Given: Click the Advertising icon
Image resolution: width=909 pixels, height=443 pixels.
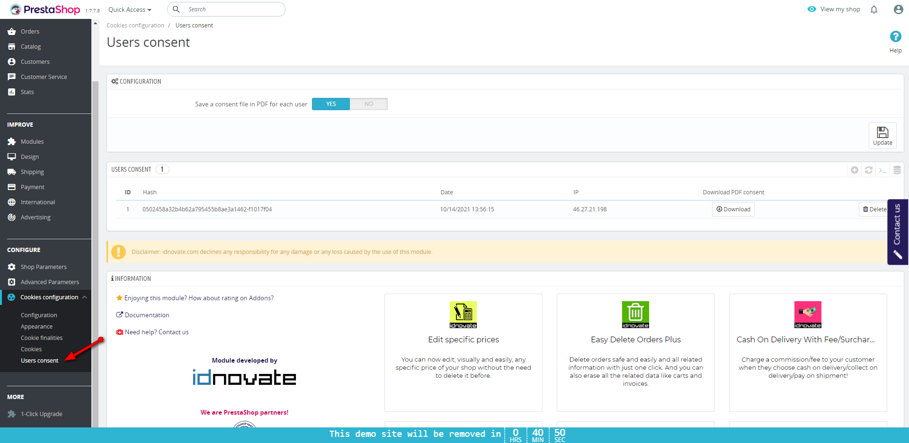Looking at the screenshot, I should coord(12,217).
